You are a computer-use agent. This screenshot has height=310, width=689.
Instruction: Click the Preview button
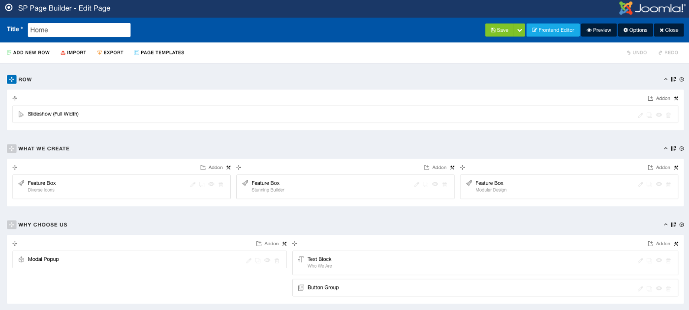point(598,30)
